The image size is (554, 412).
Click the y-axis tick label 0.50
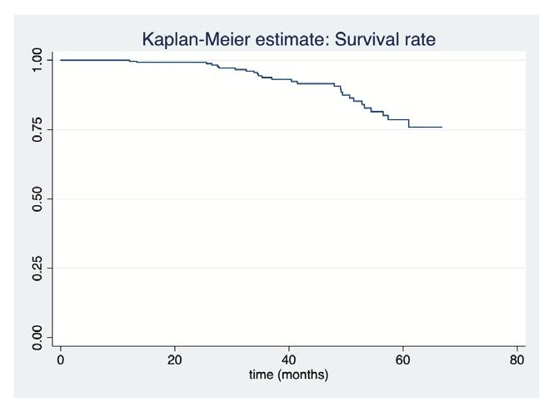click(37, 198)
